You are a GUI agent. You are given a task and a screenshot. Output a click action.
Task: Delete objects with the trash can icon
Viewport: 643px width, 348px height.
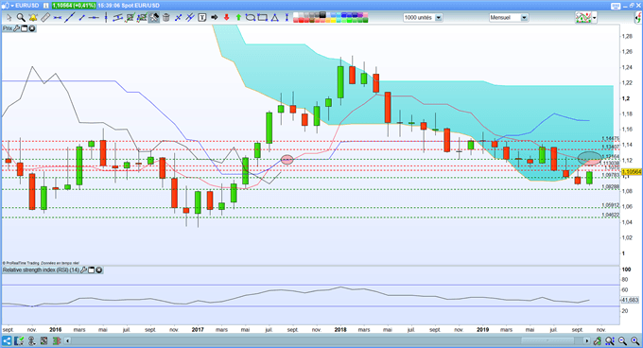tap(166, 18)
